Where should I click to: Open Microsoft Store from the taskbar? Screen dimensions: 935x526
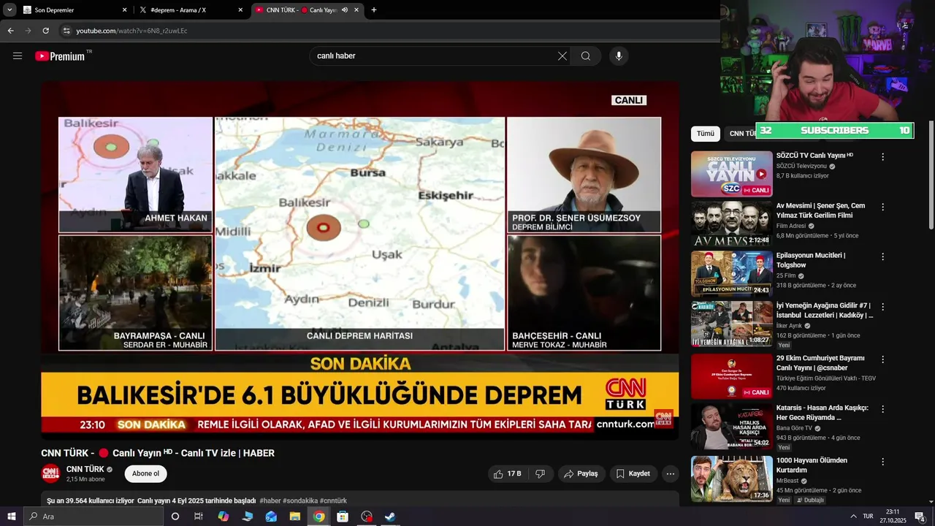click(343, 517)
